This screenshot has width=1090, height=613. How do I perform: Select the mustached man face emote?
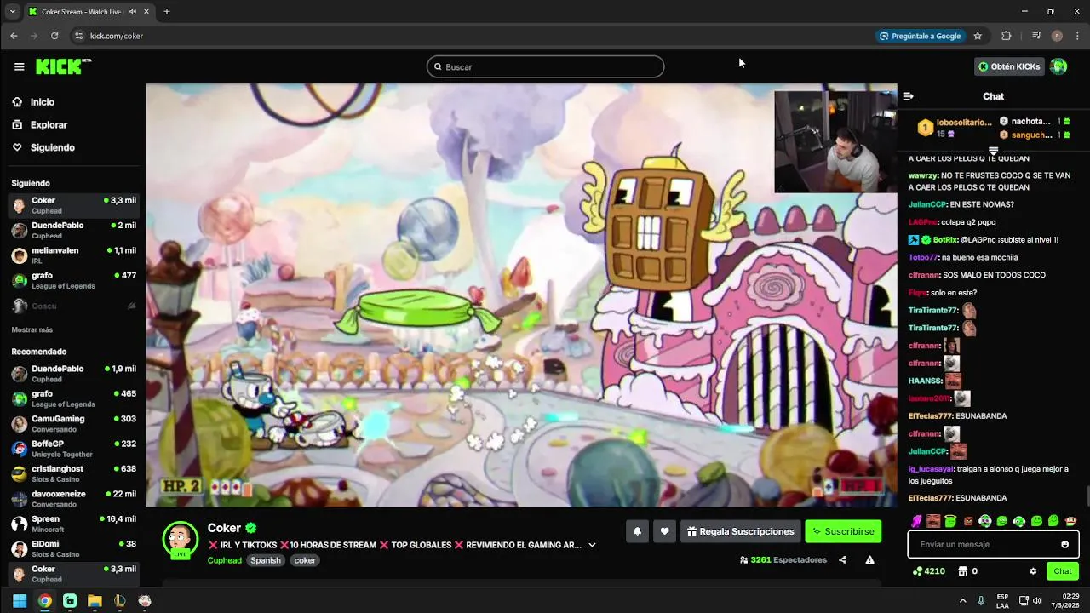(x=933, y=521)
